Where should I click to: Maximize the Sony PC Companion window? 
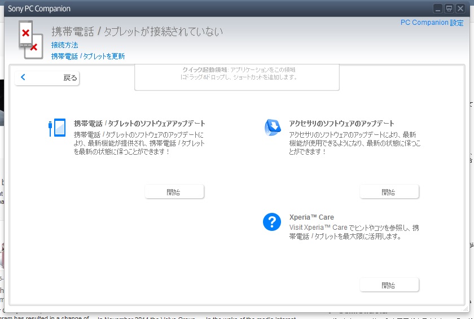[449, 8]
